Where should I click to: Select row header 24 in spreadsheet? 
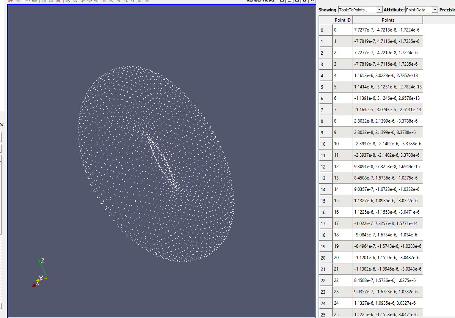325,303
